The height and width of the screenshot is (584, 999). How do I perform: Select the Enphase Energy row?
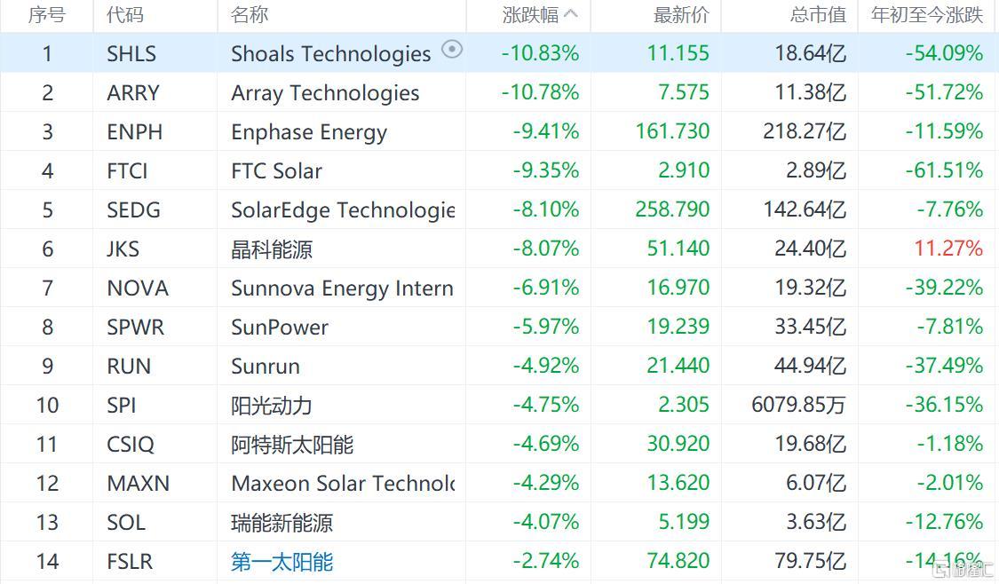point(499,132)
